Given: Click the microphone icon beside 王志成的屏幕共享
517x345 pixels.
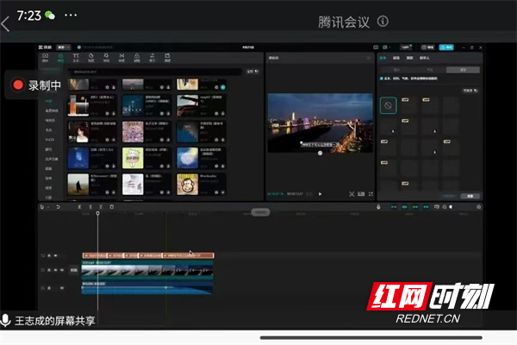Looking at the screenshot, I should pos(6,320).
